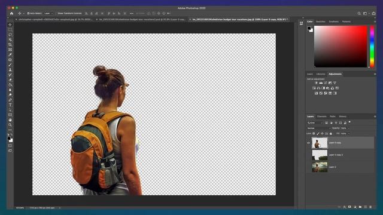Change screen mode icon at toolbar bottom
The image size is (383, 215).
click(10, 150)
